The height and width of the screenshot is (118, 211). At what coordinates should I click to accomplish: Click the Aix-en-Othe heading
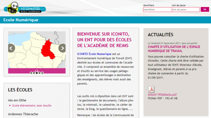[x=17, y=100]
